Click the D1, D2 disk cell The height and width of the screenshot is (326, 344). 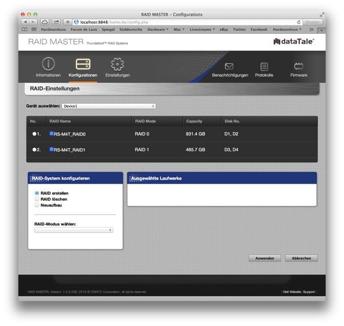(x=231, y=134)
